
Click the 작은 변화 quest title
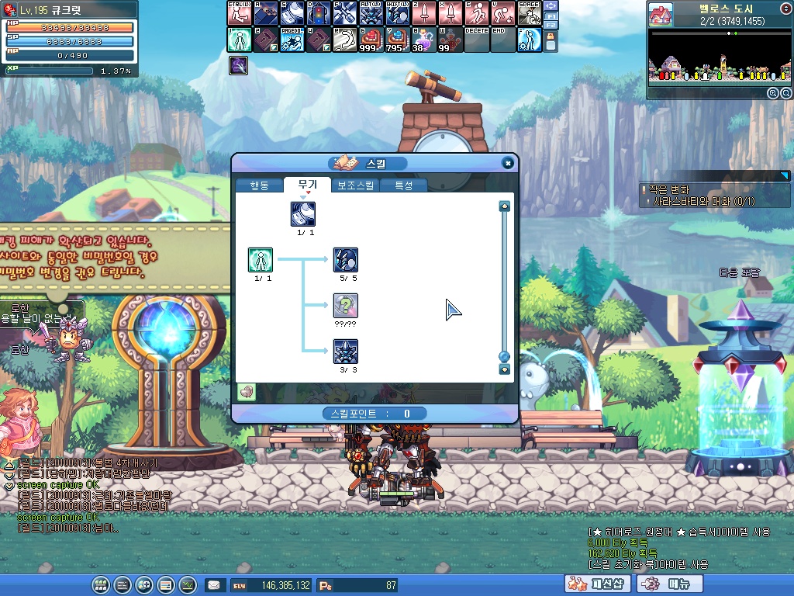669,189
